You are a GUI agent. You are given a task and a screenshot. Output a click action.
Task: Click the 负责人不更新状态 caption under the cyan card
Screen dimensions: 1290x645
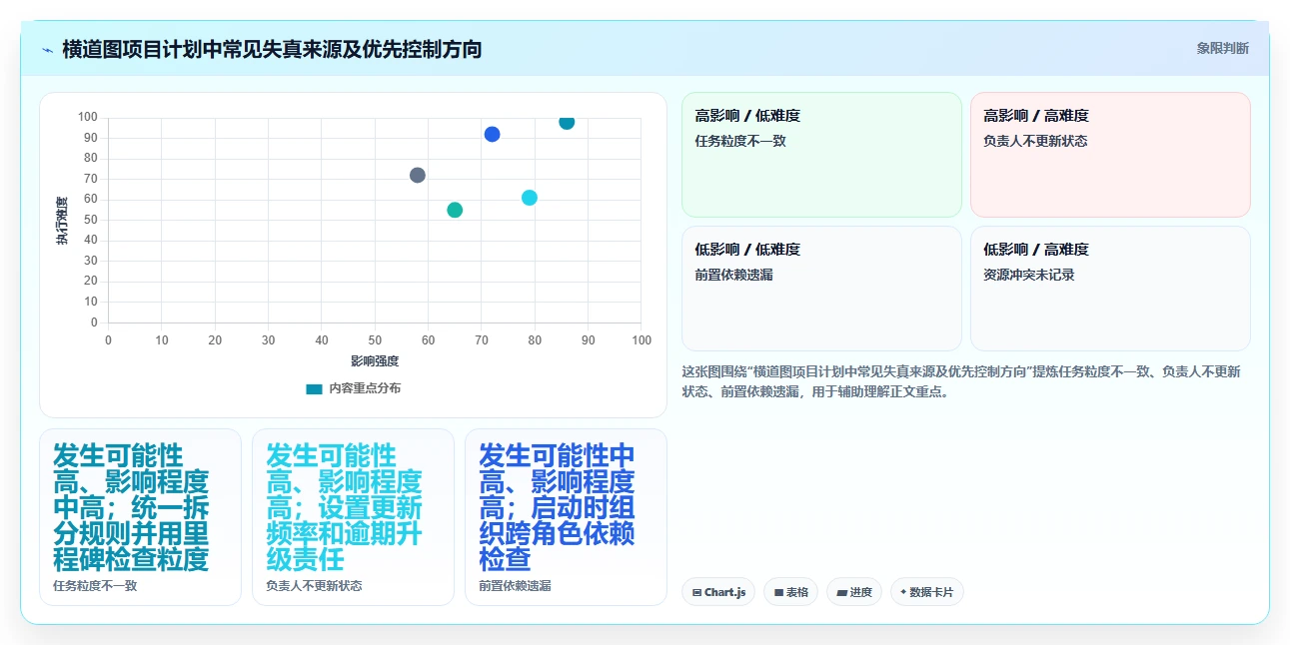(x=314, y=586)
